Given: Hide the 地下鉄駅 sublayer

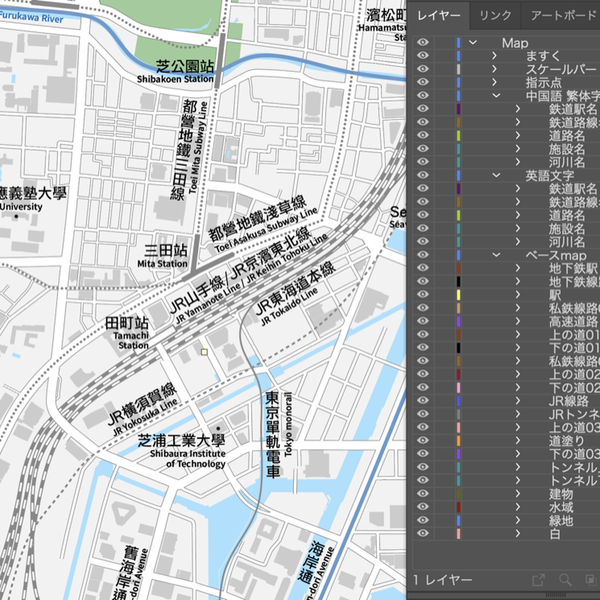Looking at the screenshot, I should tap(423, 268).
